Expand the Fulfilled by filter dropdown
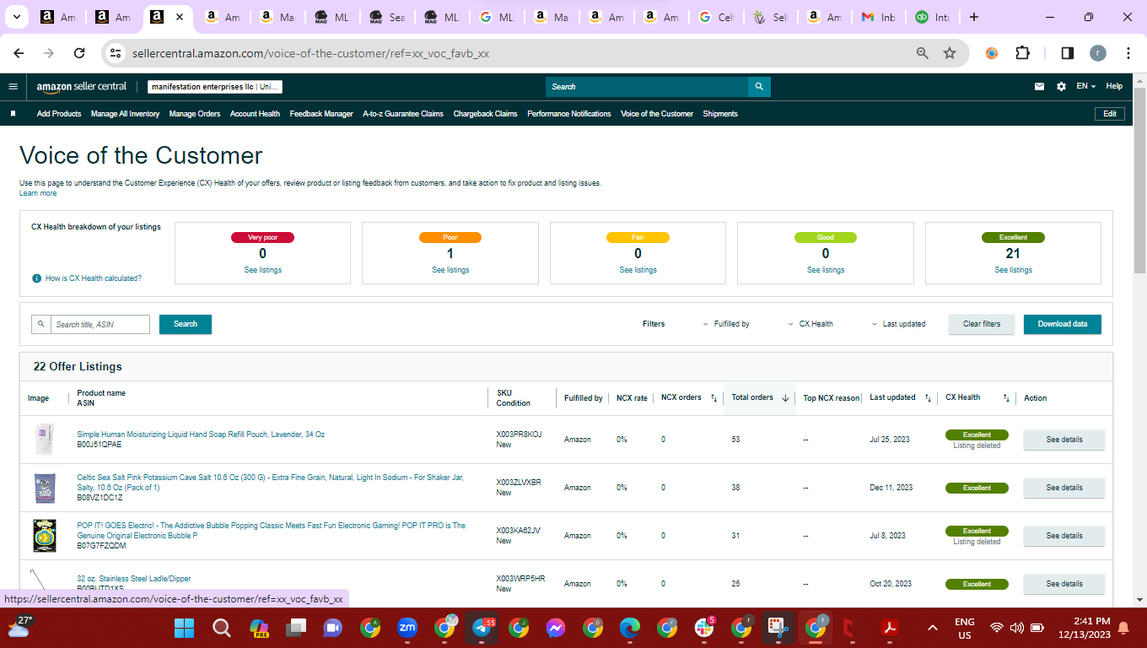This screenshot has height=648, width=1147. click(x=726, y=324)
